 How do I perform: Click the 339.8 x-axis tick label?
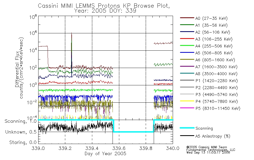point(146,148)
